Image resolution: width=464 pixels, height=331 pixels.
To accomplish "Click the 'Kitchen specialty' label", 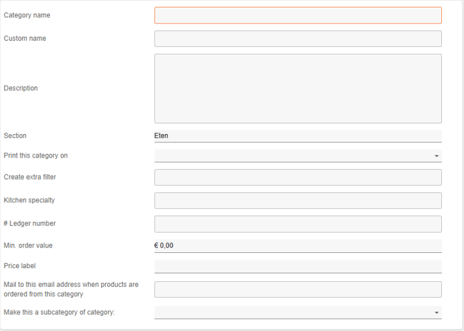I will [x=29, y=200].
